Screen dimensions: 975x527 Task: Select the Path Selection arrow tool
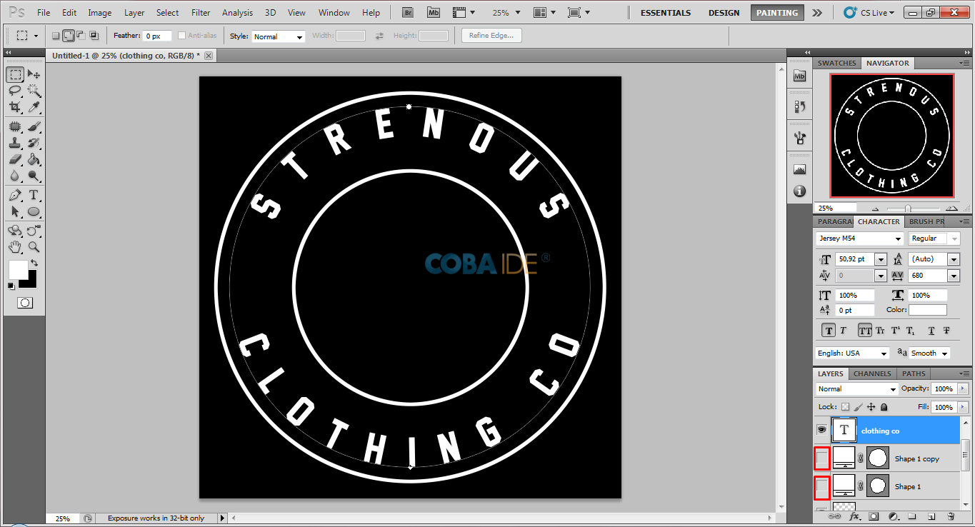pos(15,211)
